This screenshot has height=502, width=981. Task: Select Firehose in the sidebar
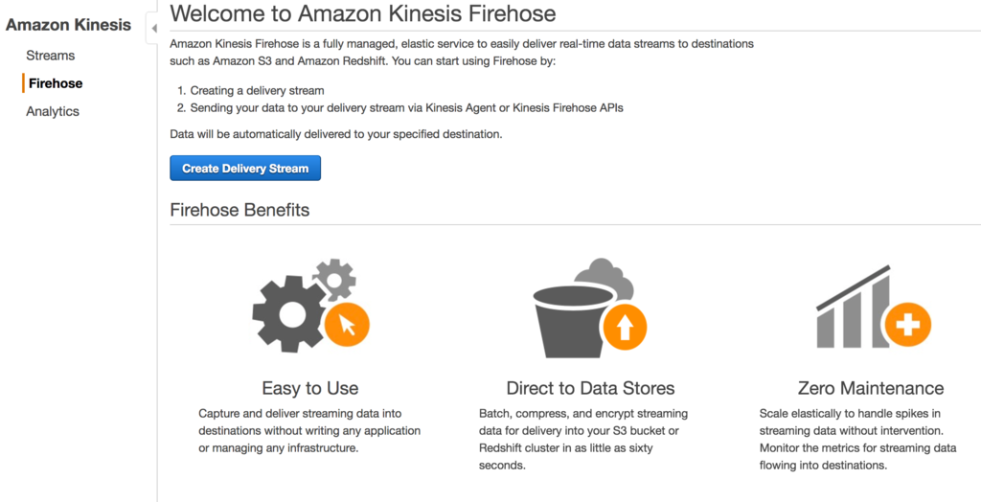tap(56, 83)
